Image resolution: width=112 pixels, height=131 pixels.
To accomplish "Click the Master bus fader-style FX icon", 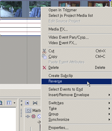I will pos(28,116).
